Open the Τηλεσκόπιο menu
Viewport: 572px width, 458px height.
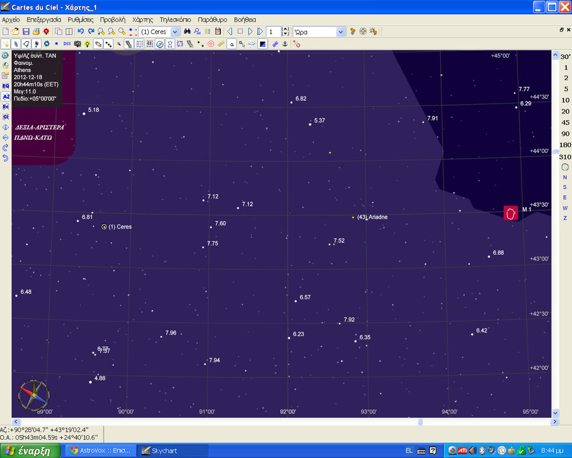[x=175, y=19]
